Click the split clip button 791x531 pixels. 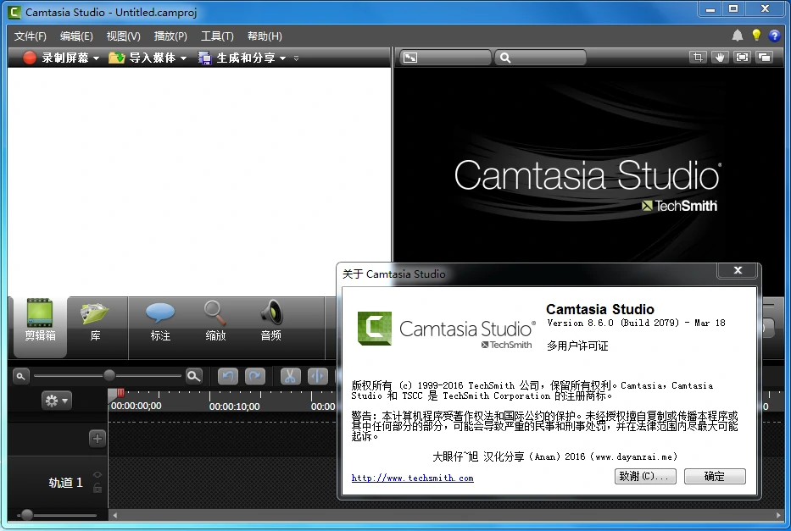point(317,377)
